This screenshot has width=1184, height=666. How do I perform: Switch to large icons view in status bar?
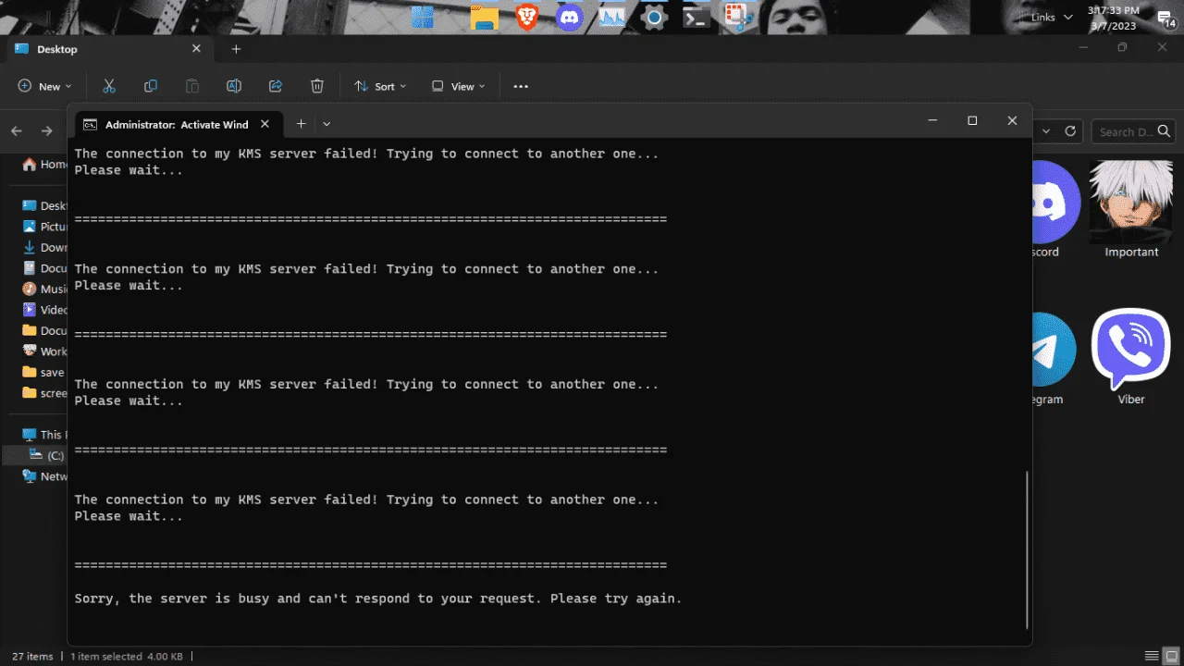click(1169, 656)
